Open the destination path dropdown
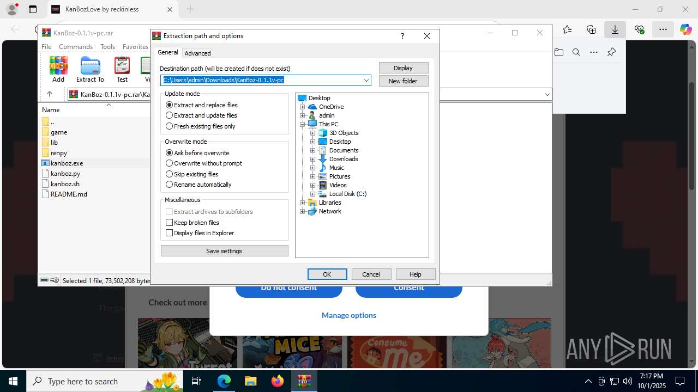Image resolution: width=698 pixels, height=392 pixels. click(x=366, y=81)
